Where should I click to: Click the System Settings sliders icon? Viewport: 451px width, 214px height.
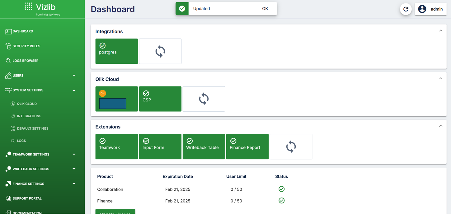click(x=8, y=90)
